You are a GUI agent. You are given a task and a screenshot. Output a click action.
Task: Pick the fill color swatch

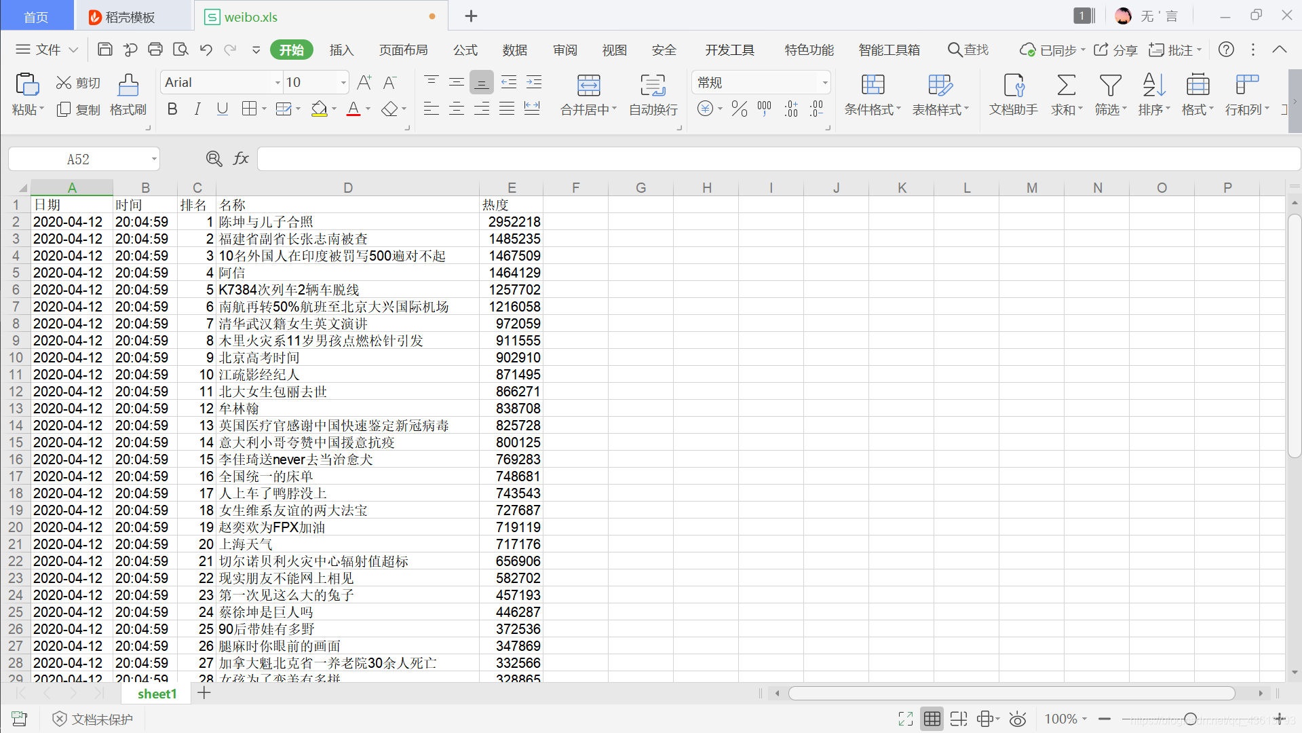(319, 109)
